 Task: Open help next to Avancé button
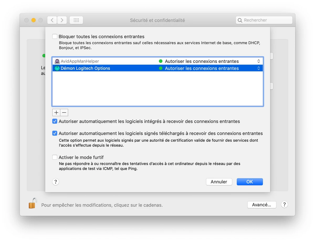(x=285, y=205)
